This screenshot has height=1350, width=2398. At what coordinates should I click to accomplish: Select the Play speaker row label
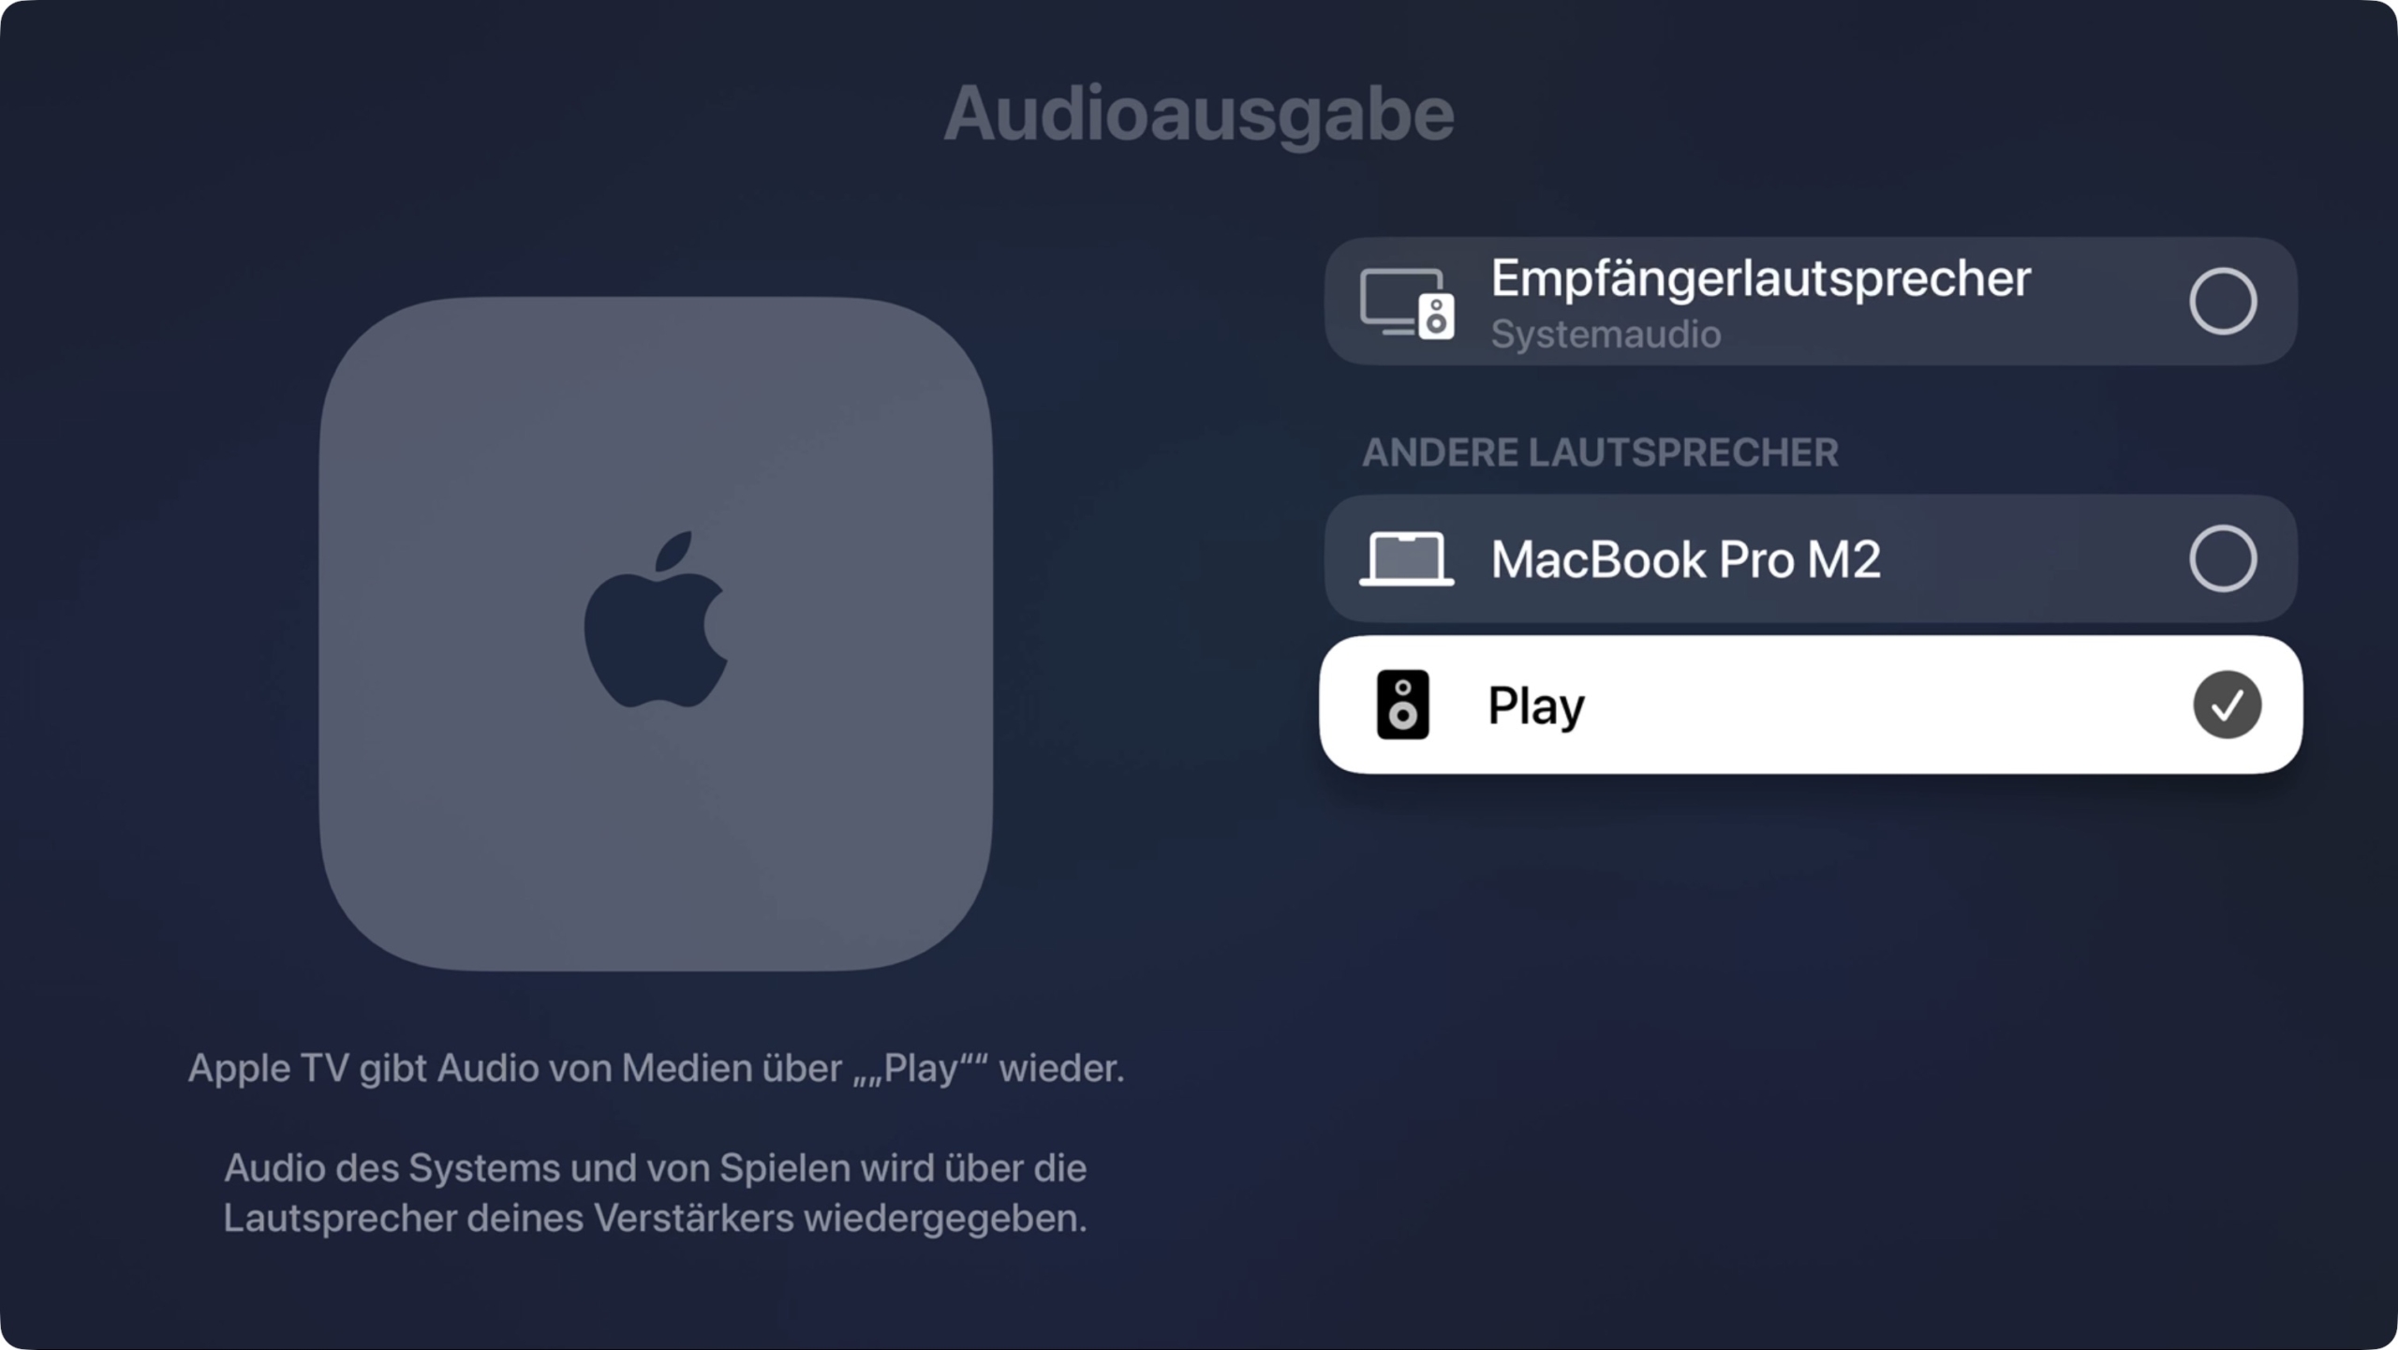coord(1811,705)
